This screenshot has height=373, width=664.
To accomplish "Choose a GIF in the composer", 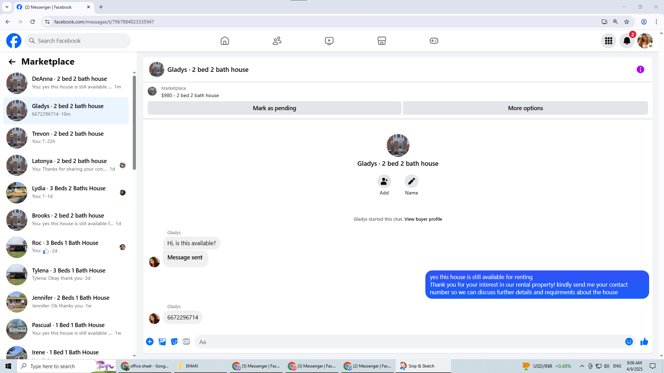I will tap(186, 342).
